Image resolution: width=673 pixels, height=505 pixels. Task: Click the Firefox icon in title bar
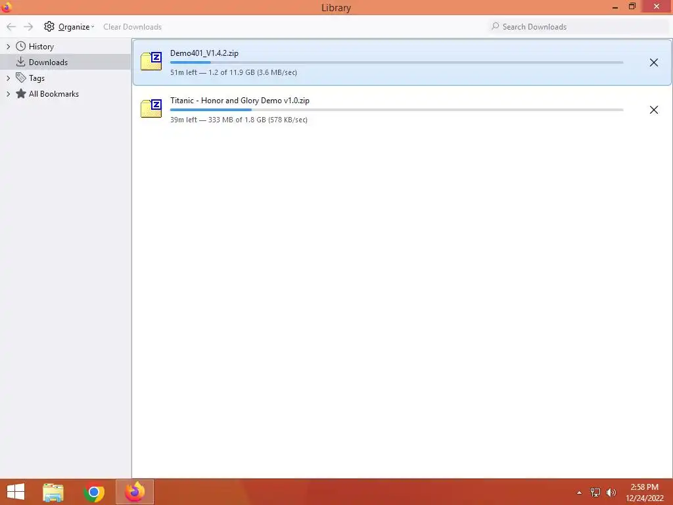click(x=7, y=7)
